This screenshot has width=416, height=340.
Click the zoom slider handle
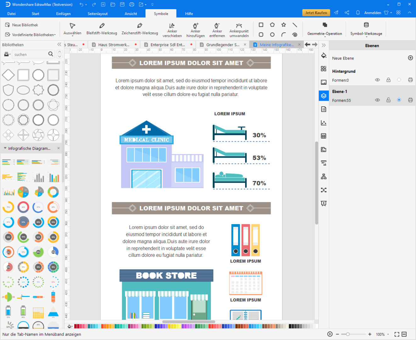348,334
